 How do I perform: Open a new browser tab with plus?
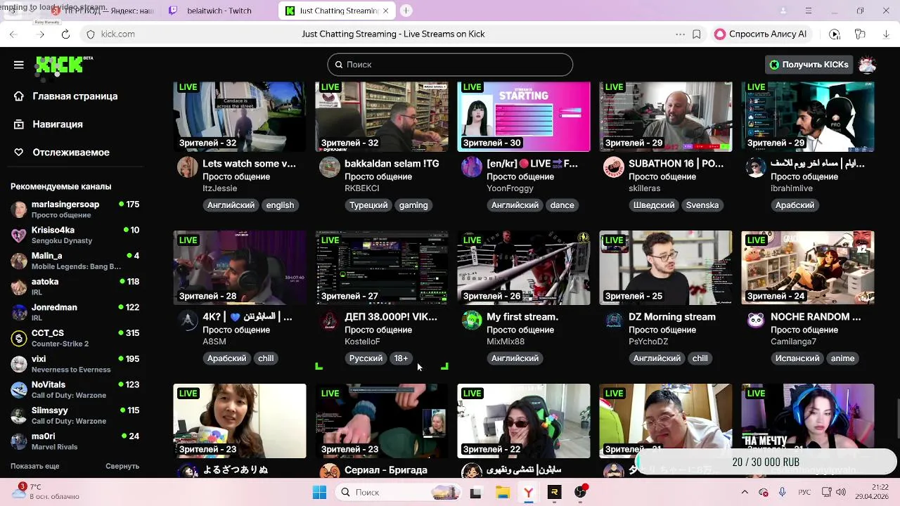tap(406, 11)
